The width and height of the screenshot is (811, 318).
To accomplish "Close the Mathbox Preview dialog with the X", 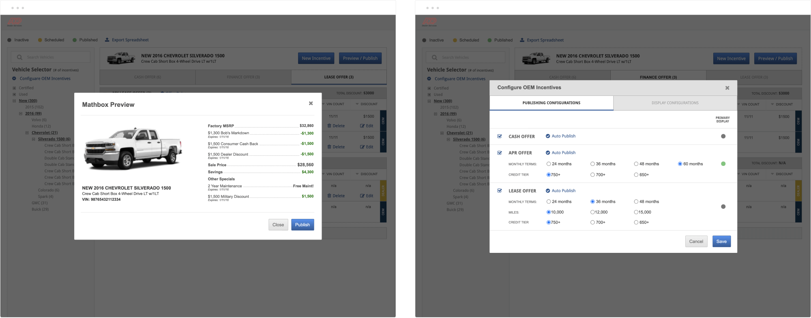I will pyautogui.click(x=311, y=103).
